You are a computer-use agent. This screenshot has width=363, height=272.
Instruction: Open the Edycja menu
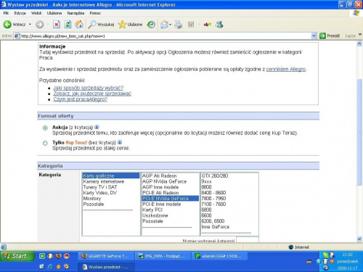click(20, 13)
